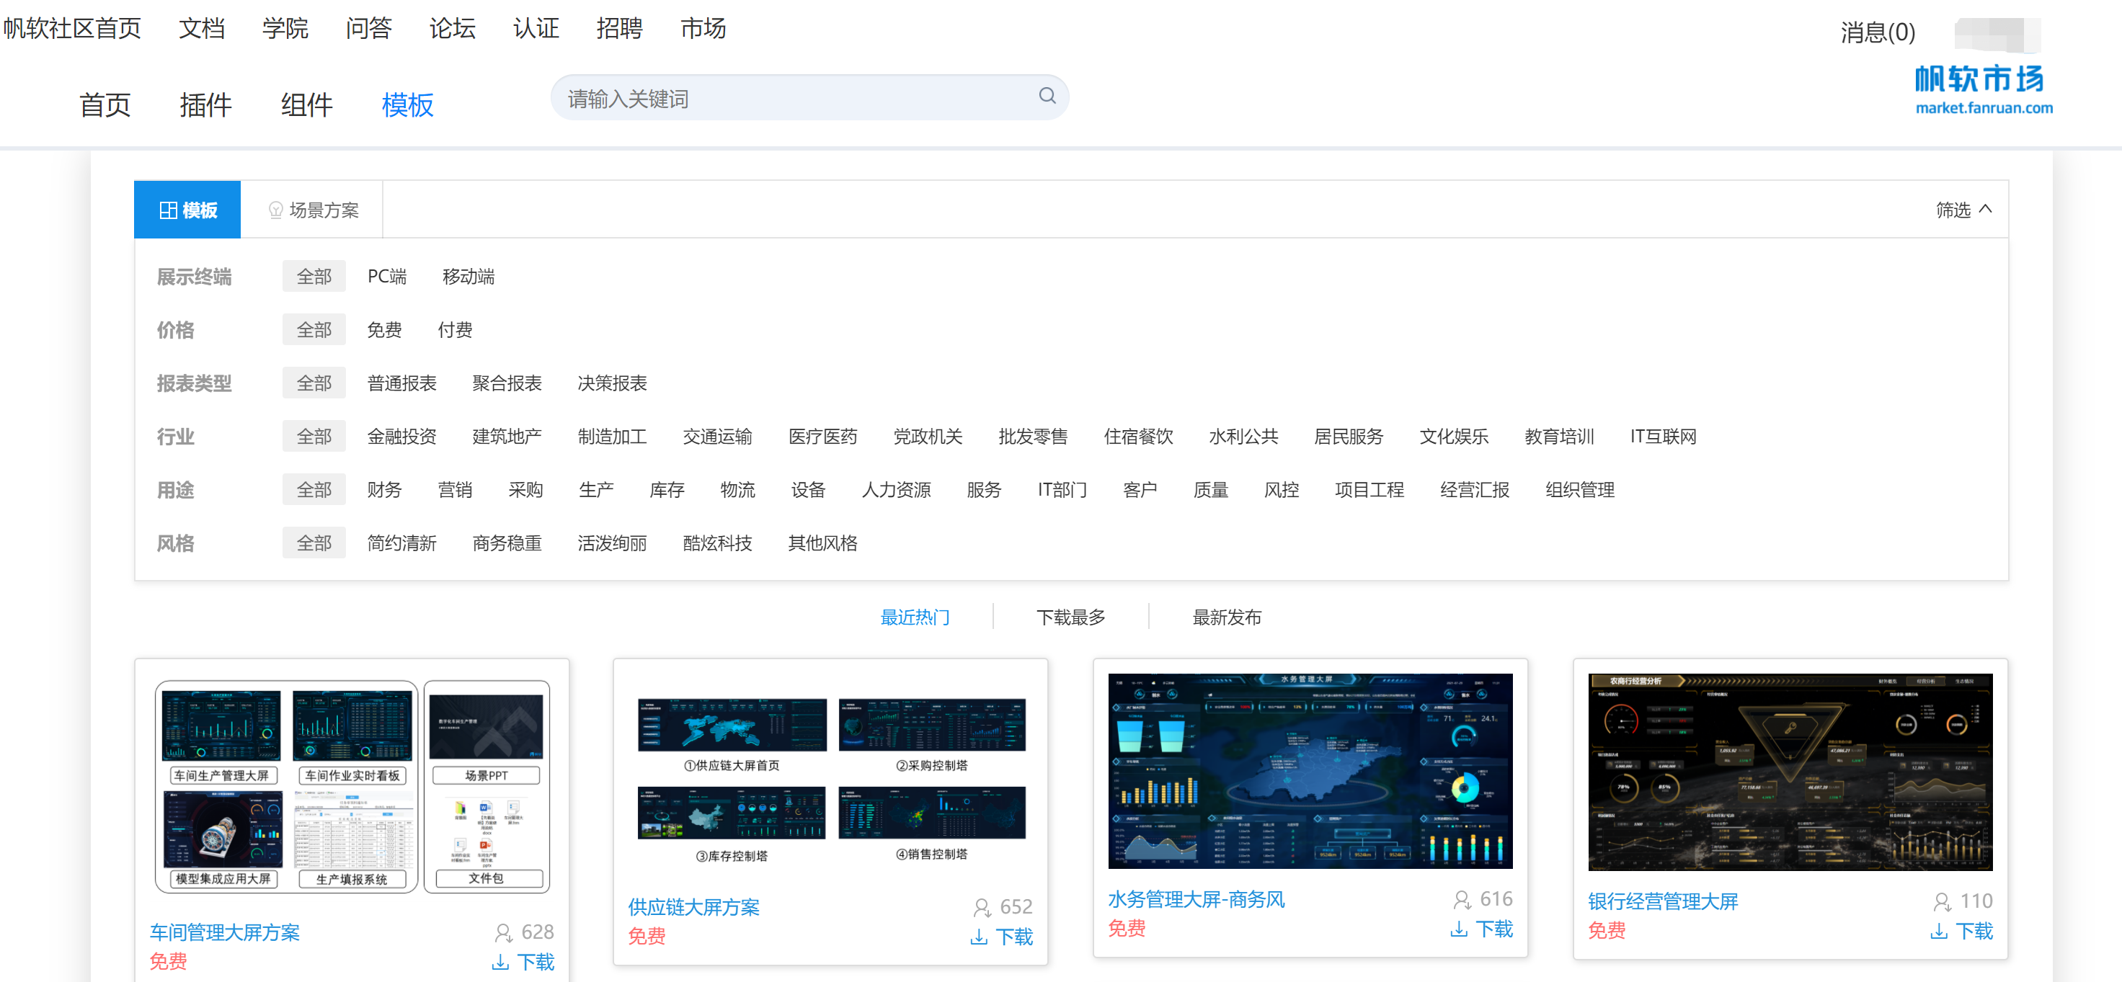Click the download icon for 车间管理大屏方案
Viewport: 2122px width, 982px height.
(x=500, y=961)
